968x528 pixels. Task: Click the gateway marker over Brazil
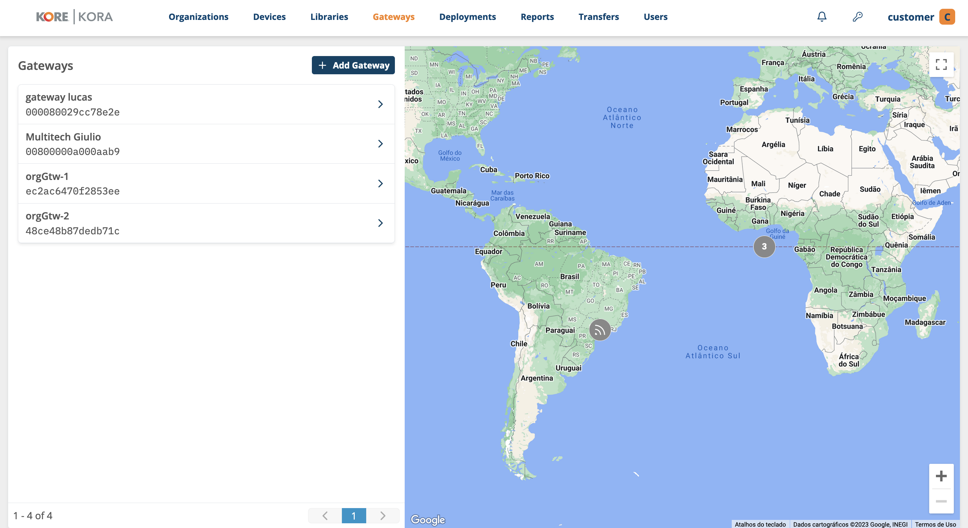(x=600, y=330)
